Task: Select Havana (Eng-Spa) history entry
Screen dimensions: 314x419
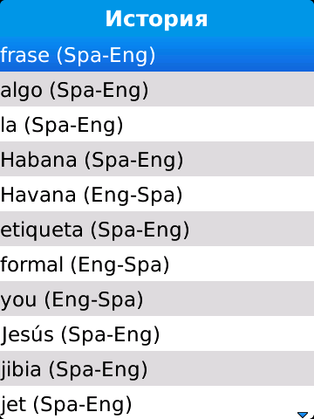Action: pos(157,194)
